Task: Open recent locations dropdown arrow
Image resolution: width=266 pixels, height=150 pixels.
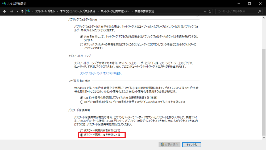Action: (17, 11)
